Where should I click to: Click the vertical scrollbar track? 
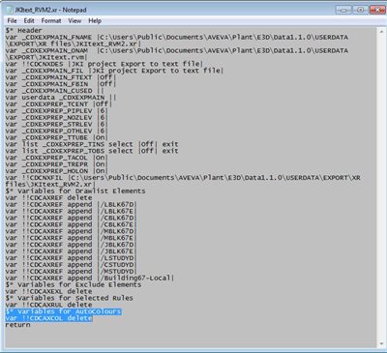pyautogui.click(x=381, y=188)
